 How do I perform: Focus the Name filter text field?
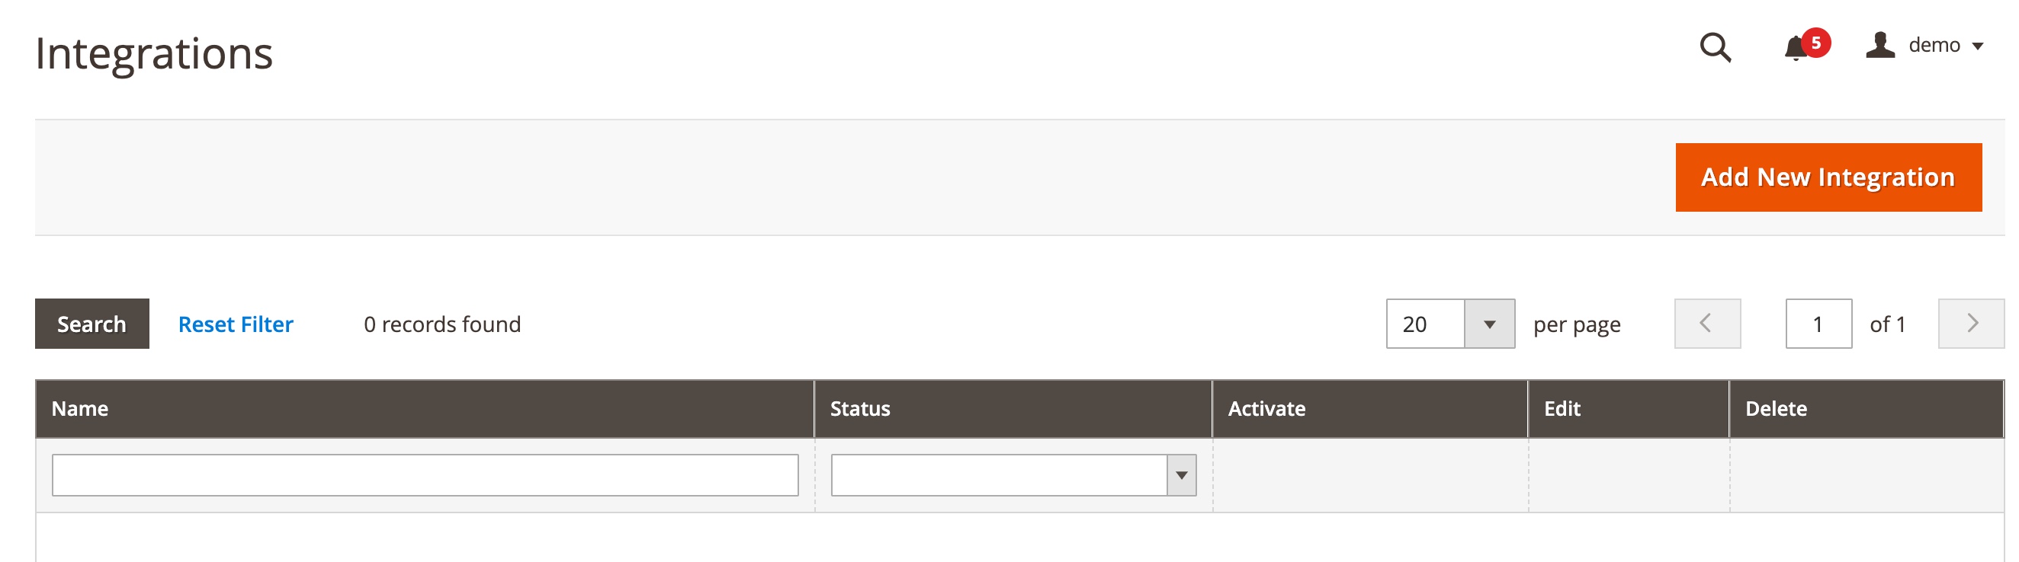pyautogui.click(x=425, y=475)
